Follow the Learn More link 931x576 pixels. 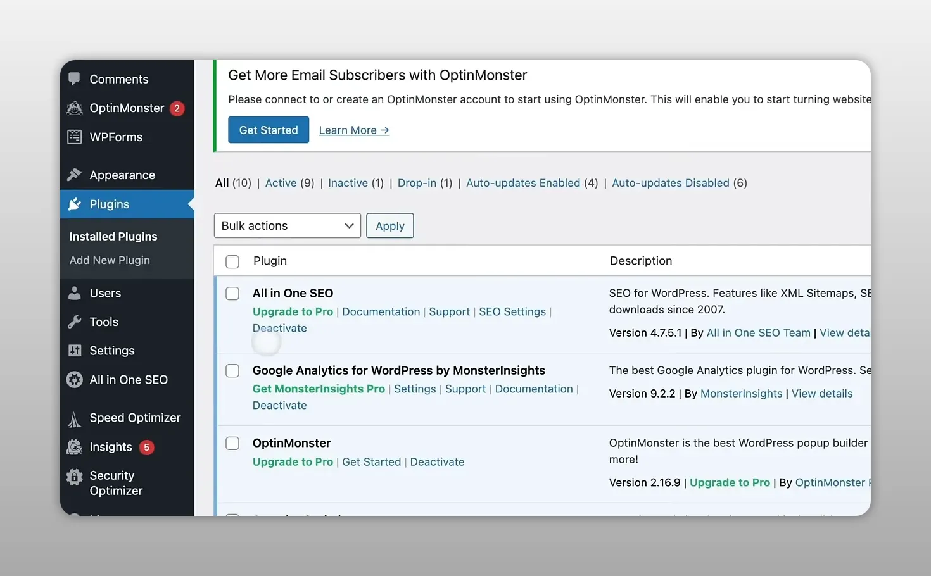pyautogui.click(x=354, y=130)
